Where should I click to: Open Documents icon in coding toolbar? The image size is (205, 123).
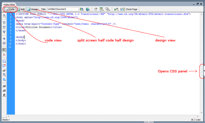click(4, 16)
